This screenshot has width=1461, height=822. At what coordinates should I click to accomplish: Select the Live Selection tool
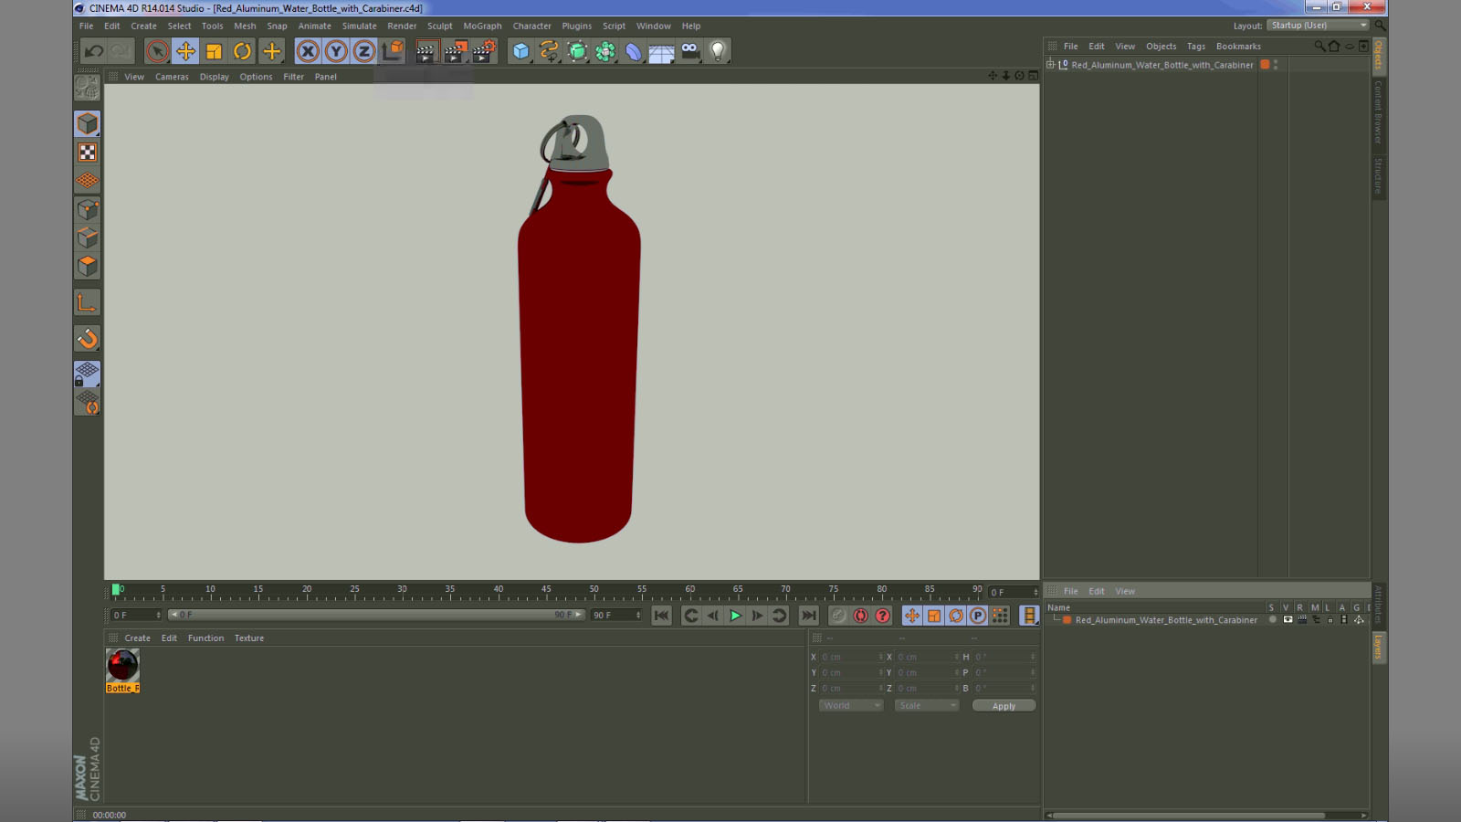(x=157, y=51)
